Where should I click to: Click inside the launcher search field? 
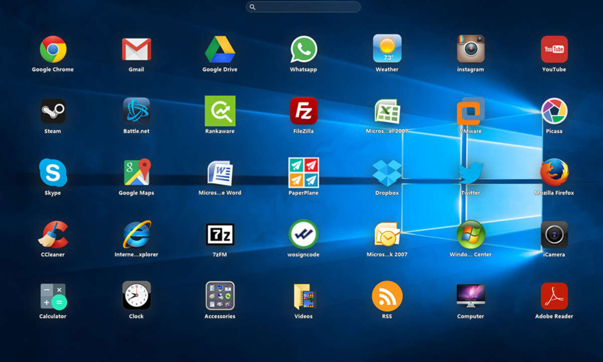tap(303, 7)
